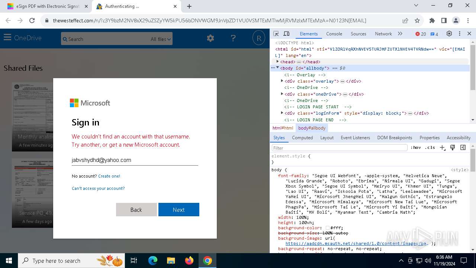
Task: Select the Elements tab
Action: (309, 33)
